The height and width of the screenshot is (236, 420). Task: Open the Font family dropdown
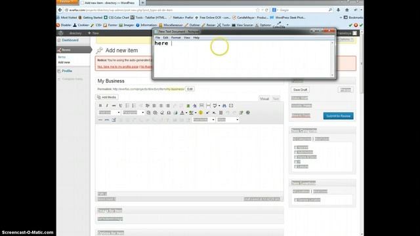point(203,119)
